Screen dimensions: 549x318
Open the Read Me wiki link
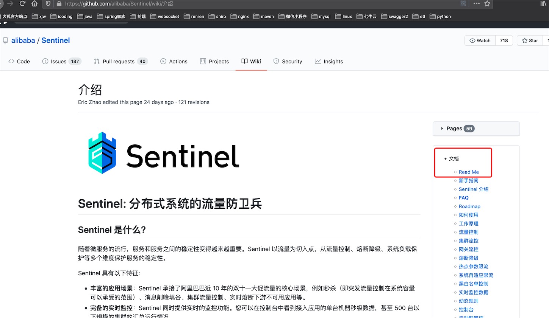click(x=469, y=172)
